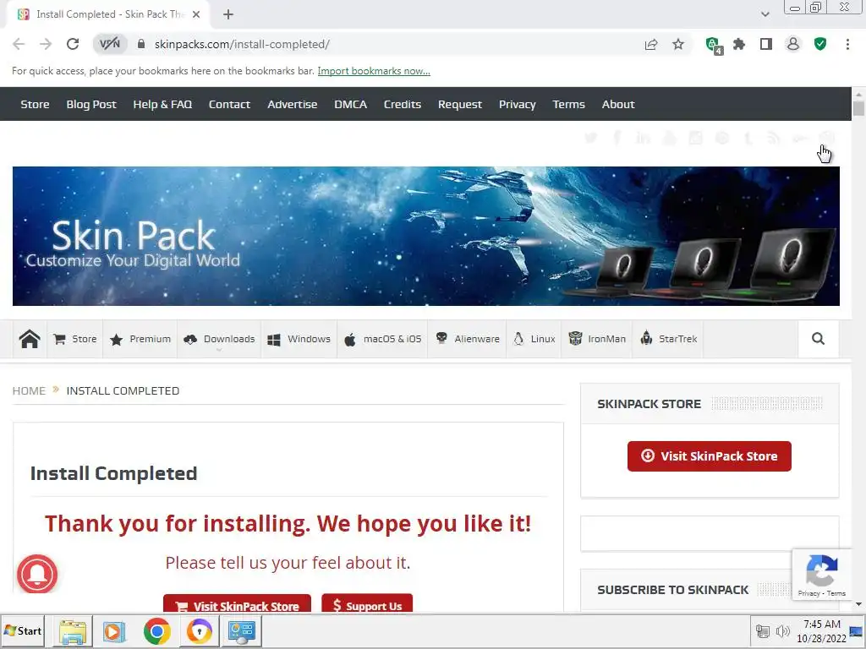Image resolution: width=866 pixels, height=649 pixels.
Task: Open the profile avatar icon
Action: pos(793,44)
